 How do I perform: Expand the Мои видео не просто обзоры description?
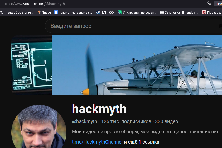coord(146,132)
